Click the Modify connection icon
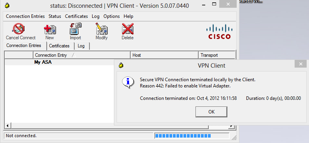 (101, 28)
